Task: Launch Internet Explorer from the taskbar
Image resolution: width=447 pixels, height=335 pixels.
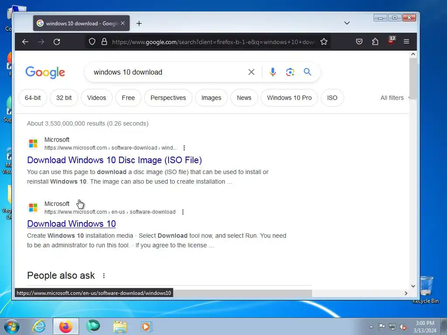Action: coord(39,326)
